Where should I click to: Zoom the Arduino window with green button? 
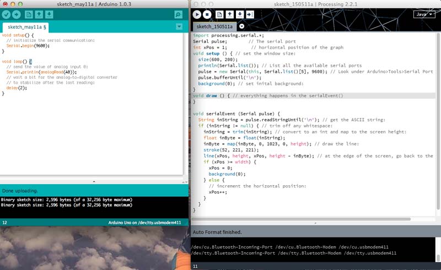click(20, 4)
